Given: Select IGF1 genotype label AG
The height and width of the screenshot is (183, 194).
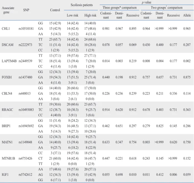Looking at the screenshot, I should click(x=41, y=175).
